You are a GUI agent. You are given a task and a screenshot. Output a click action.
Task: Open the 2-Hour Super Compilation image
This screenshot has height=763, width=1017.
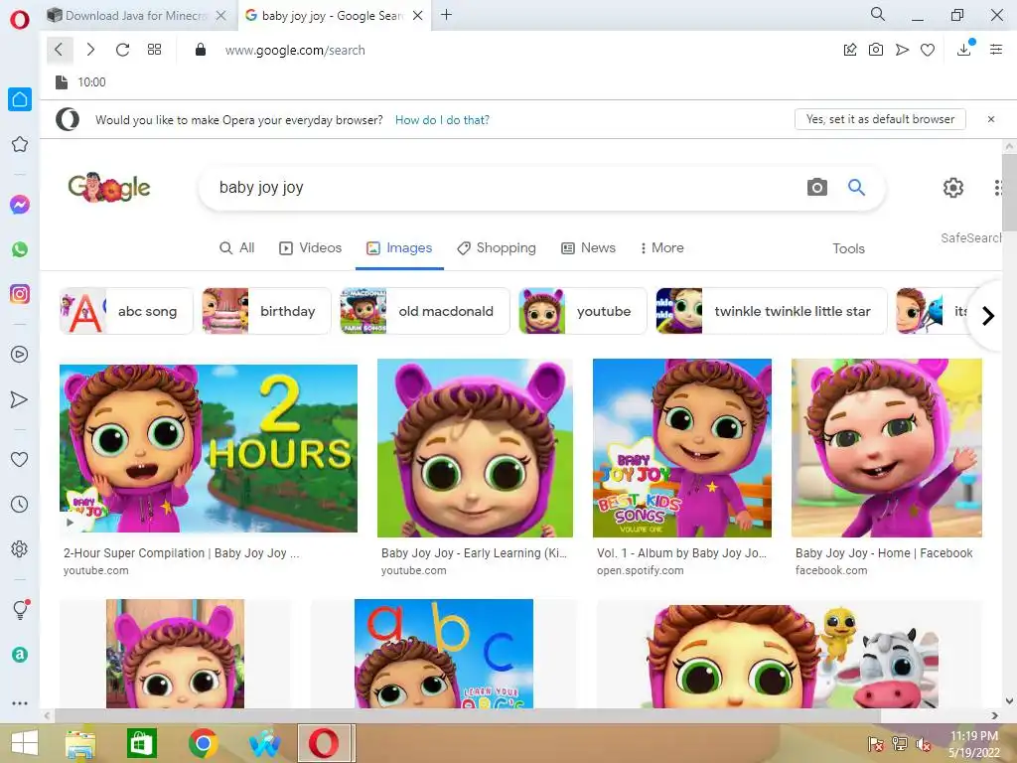209,448
